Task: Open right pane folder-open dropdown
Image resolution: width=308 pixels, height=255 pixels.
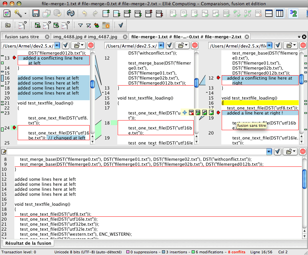Action: pos(290,46)
